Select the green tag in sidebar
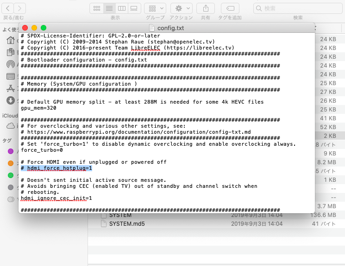The height and width of the screenshot is (266, 345). click(x=11, y=175)
